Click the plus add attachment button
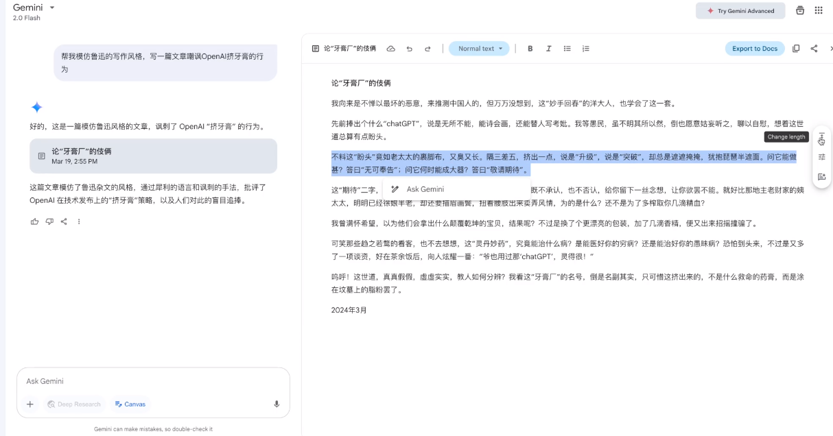The image size is (833, 436). pyautogui.click(x=30, y=404)
